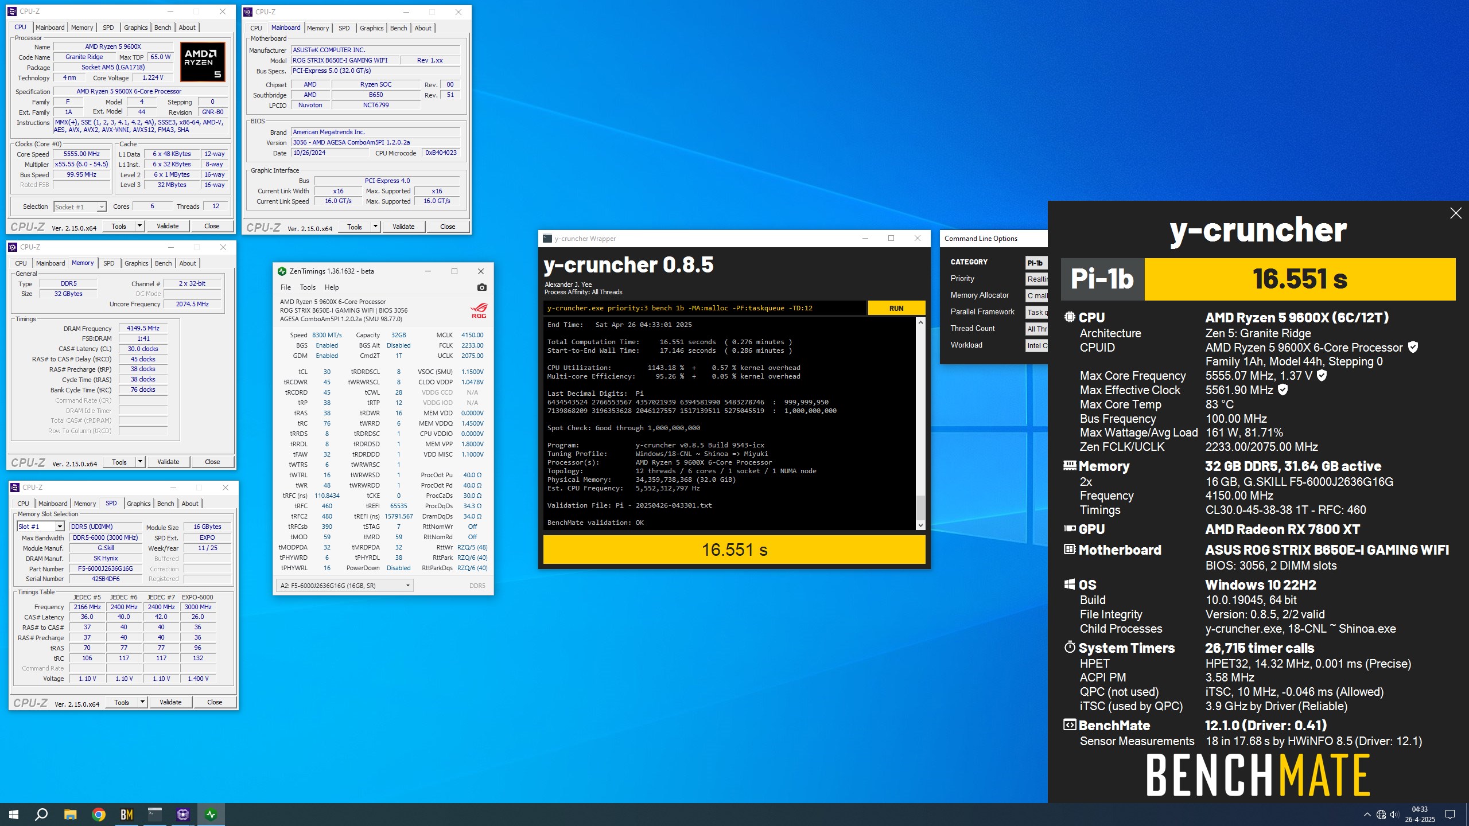Click the ZenTimings title bar app icon
Screen dimensions: 1469x826
coord(282,271)
